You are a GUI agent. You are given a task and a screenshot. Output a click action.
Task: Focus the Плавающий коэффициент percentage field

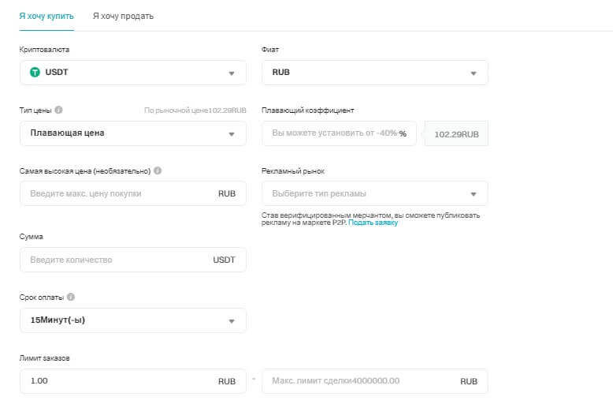coord(335,133)
